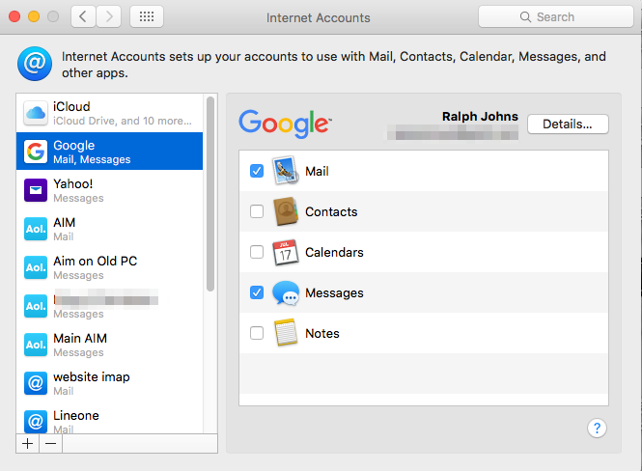
Task: Show all preferences with grid button
Action: pos(147,16)
